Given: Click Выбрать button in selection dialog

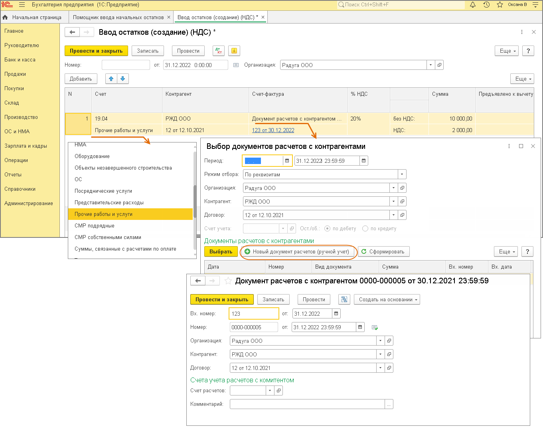Looking at the screenshot, I should coord(221,251).
